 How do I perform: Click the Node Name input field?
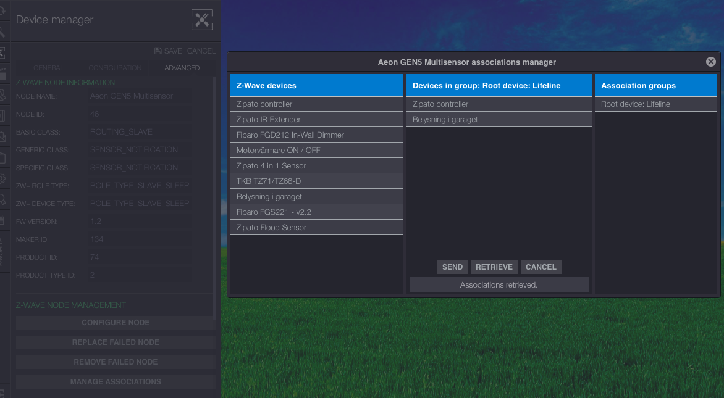tap(140, 96)
